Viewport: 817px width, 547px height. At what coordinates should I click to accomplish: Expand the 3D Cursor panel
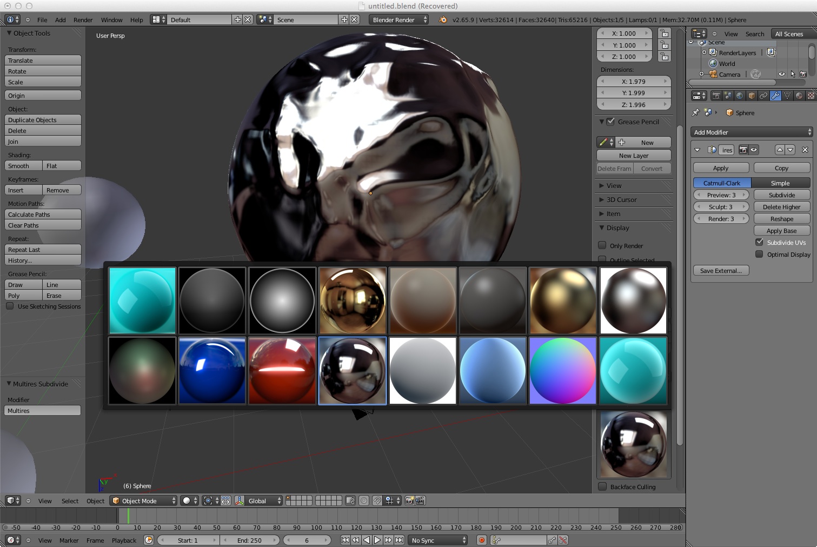[621, 199]
